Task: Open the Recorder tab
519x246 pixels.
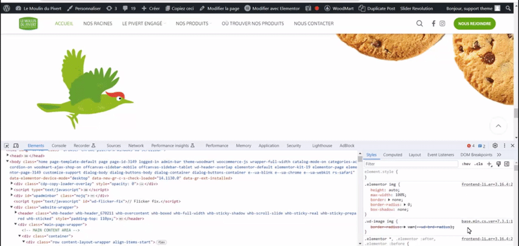Action: tap(85, 146)
